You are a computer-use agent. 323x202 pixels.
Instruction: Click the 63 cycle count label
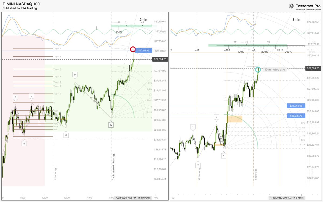click(x=269, y=42)
